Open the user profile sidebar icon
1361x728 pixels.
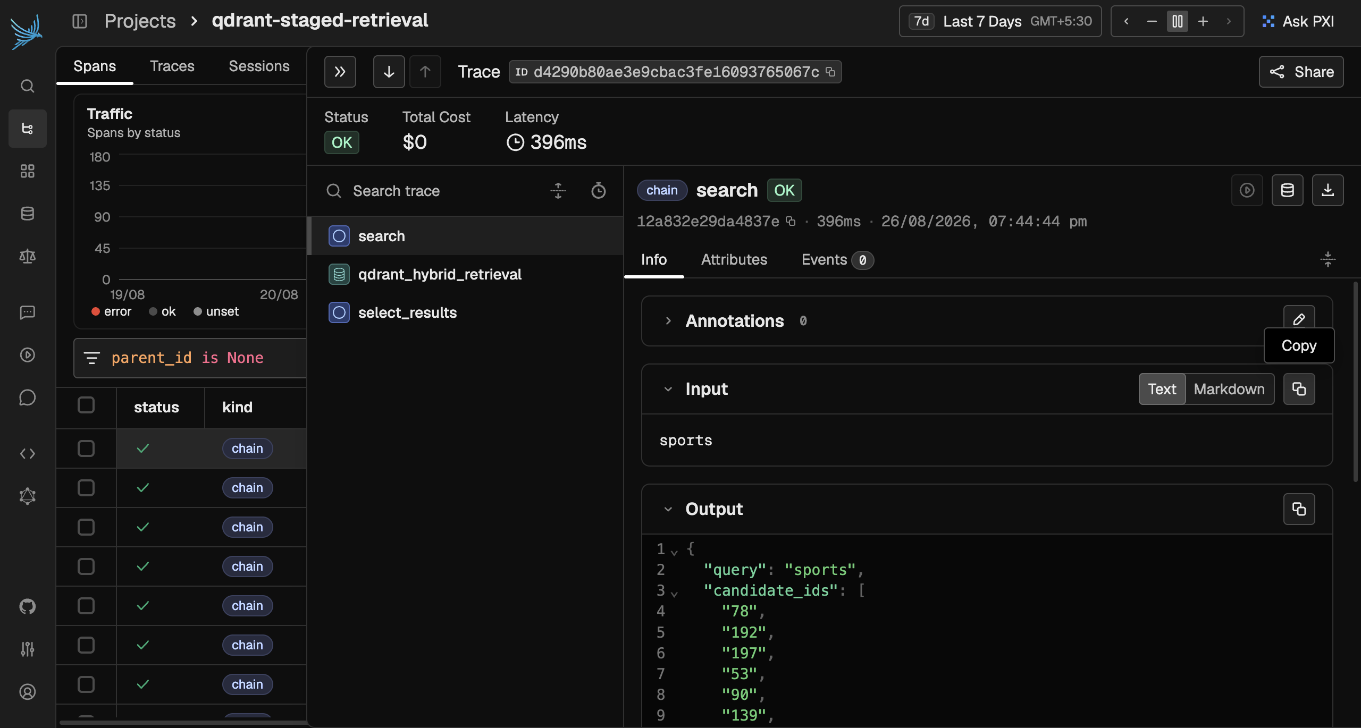pos(28,691)
